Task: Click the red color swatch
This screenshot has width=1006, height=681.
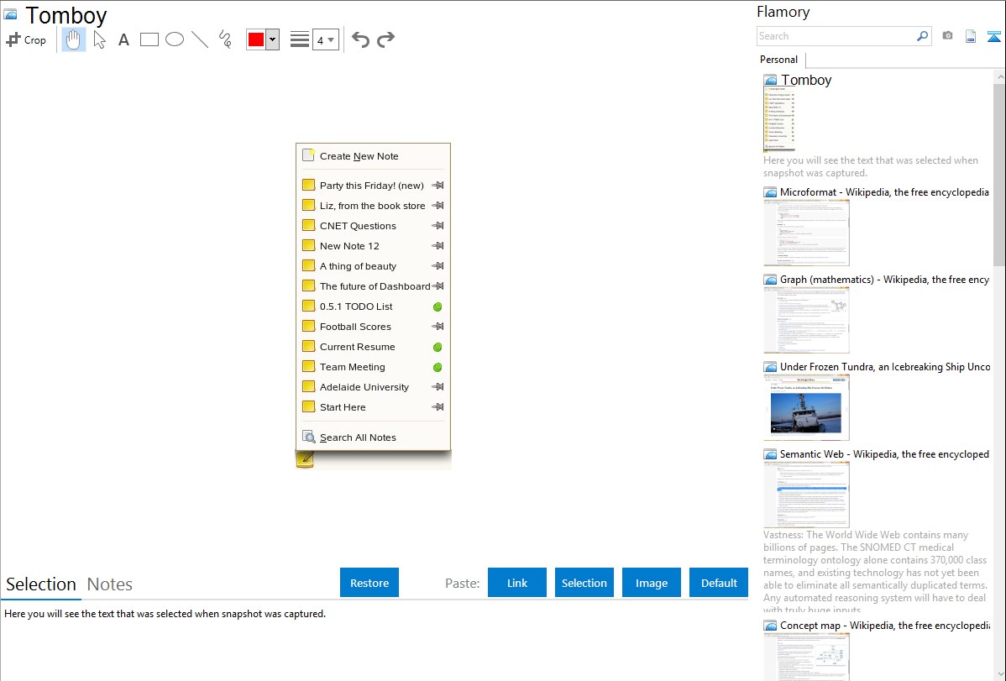Action: tap(256, 39)
